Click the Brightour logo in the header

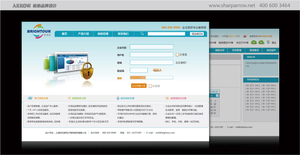coord(39,31)
